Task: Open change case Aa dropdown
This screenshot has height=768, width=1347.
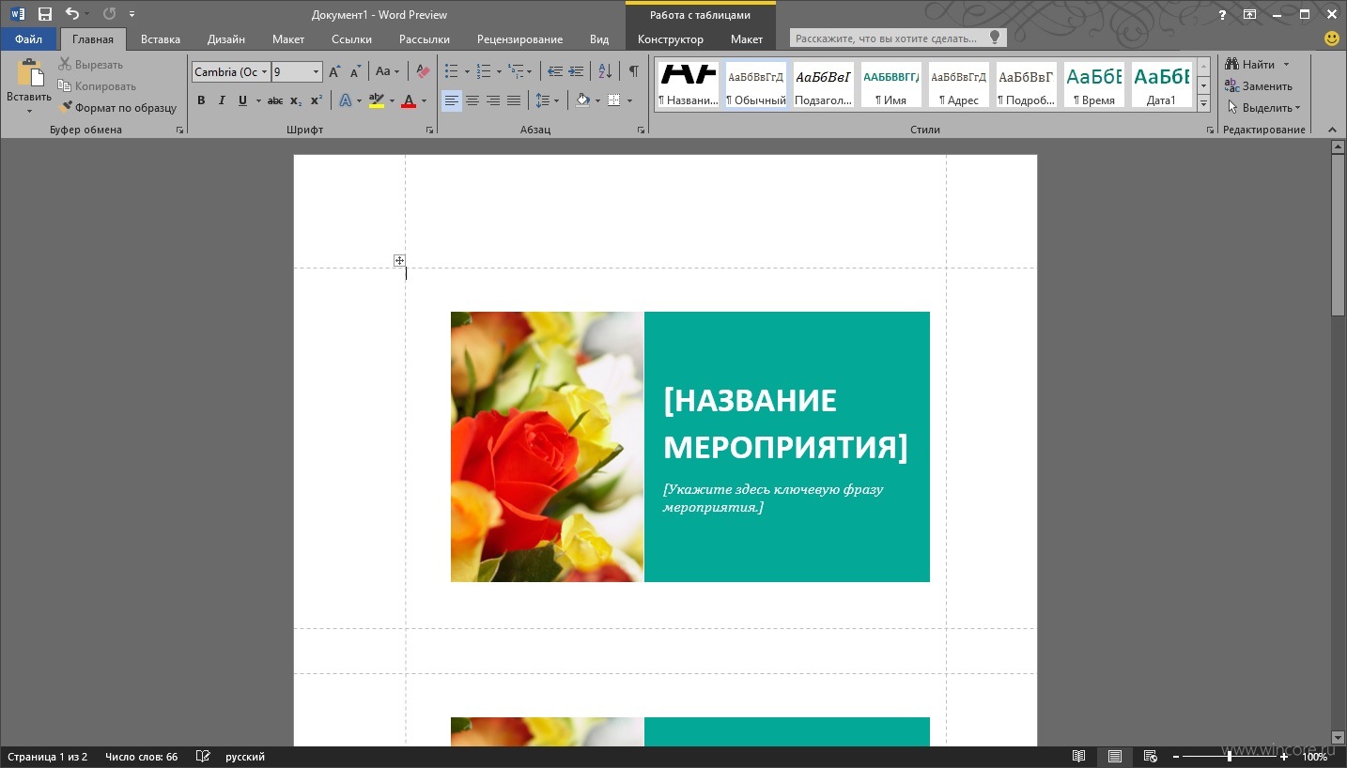Action: (387, 71)
